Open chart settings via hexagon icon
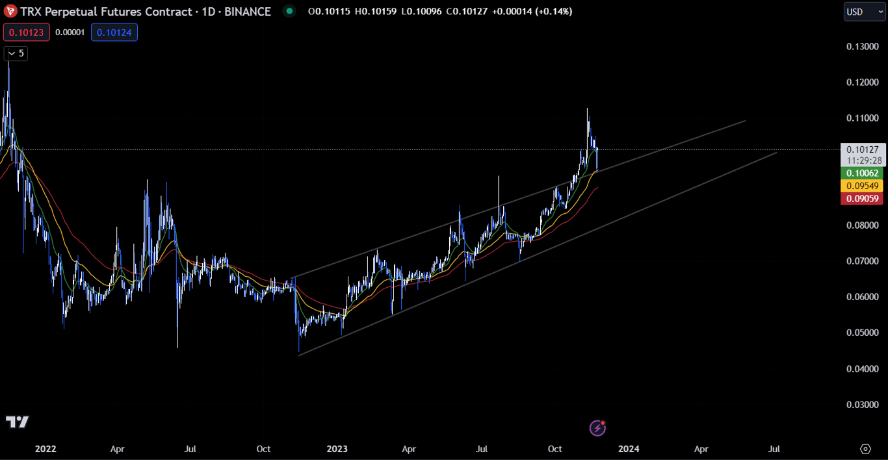The height and width of the screenshot is (460, 888). click(865, 449)
